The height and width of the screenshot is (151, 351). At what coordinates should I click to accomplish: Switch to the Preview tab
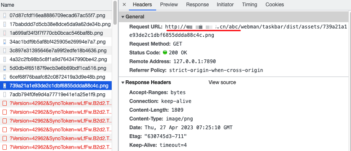point(169,5)
